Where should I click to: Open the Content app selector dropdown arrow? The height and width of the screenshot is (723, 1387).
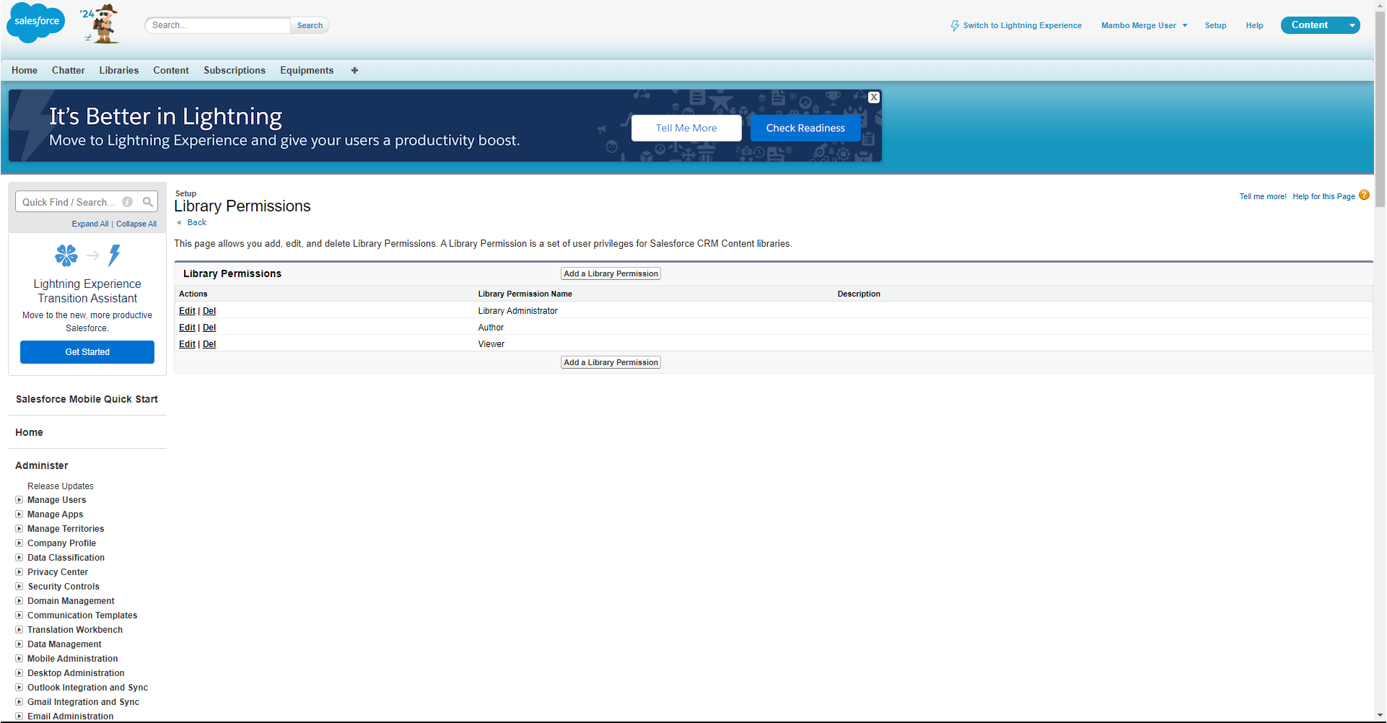(x=1350, y=25)
